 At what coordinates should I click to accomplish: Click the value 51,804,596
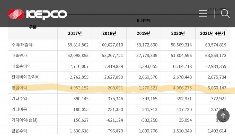181,56
